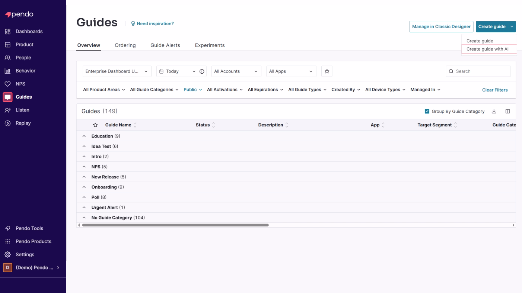Click Manage in Classic Designer button

click(x=441, y=27)
